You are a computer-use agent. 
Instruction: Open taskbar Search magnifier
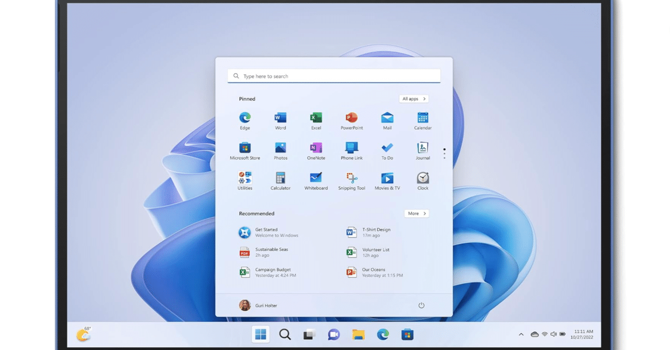[285, 334]
